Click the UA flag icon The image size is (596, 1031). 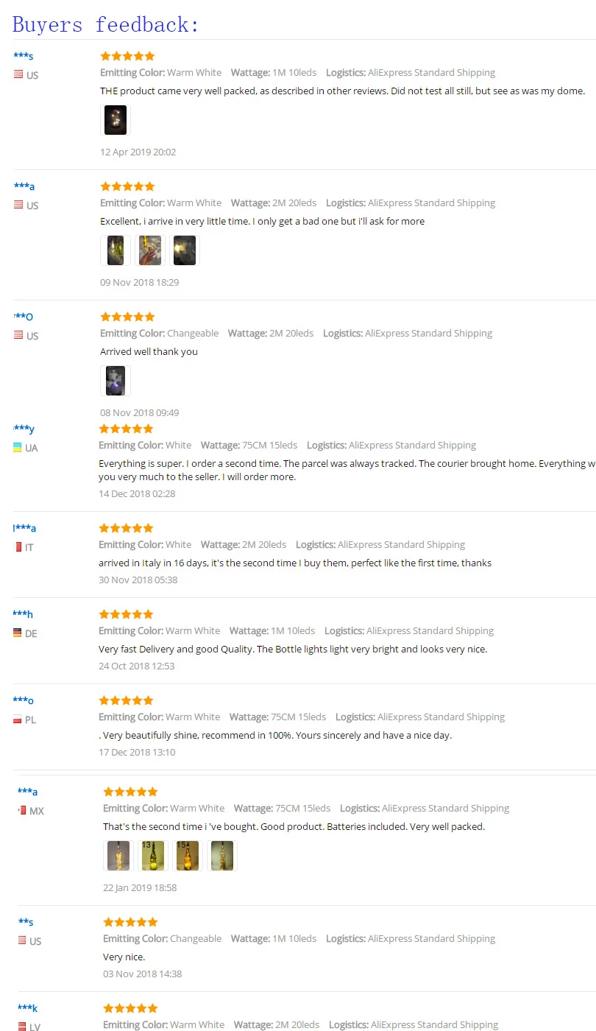click(17, 448)
